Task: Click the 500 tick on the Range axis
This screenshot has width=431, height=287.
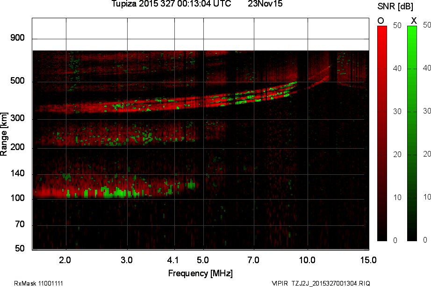Action: pos(18,81)
